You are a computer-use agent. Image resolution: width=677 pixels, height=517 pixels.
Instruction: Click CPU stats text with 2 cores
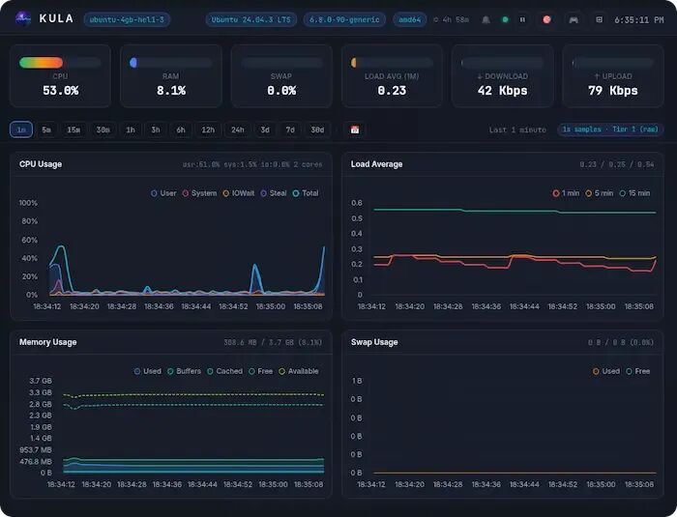click(252, 164)
